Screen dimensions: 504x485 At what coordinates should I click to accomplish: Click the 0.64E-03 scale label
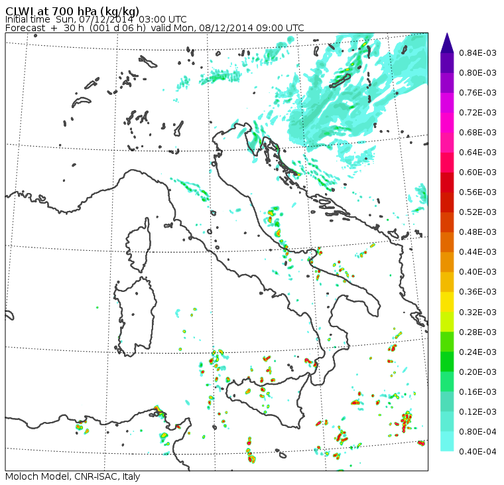(x=477, y=153)
